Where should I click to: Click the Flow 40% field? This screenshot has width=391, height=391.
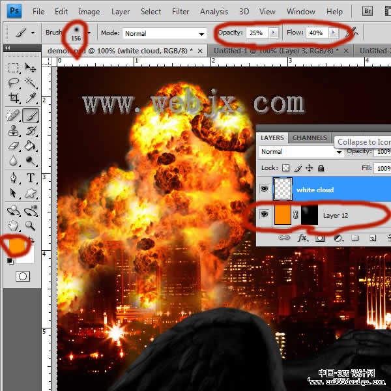(317, 33)
